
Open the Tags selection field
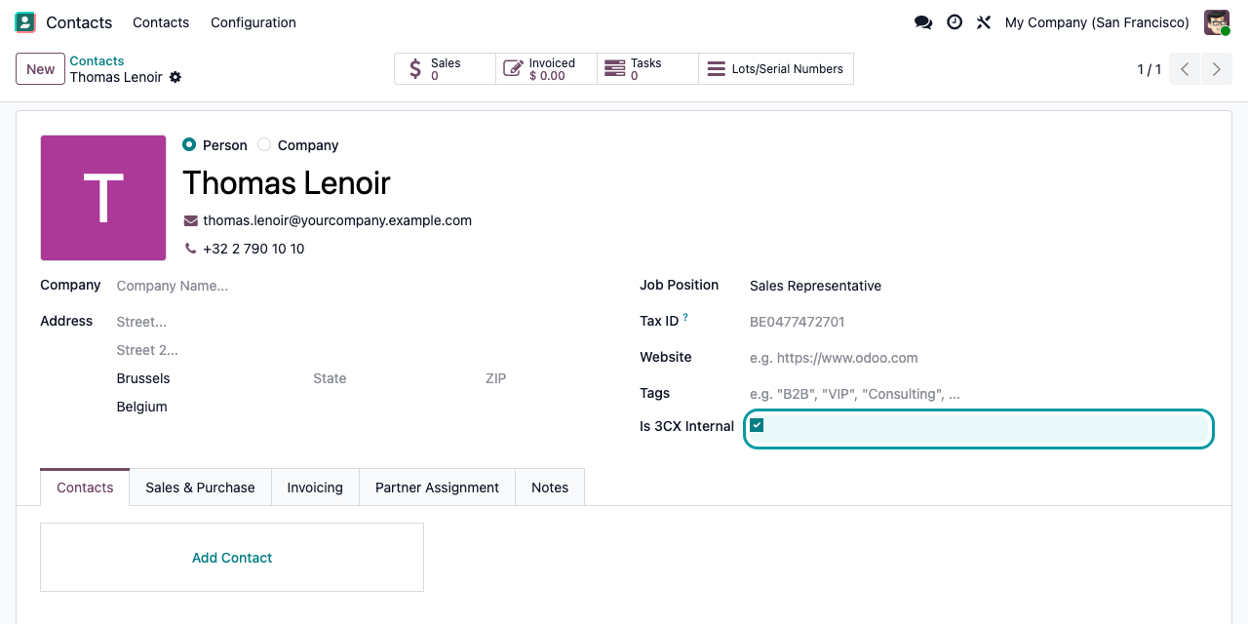pyautogui.click(x=979, y=394)
